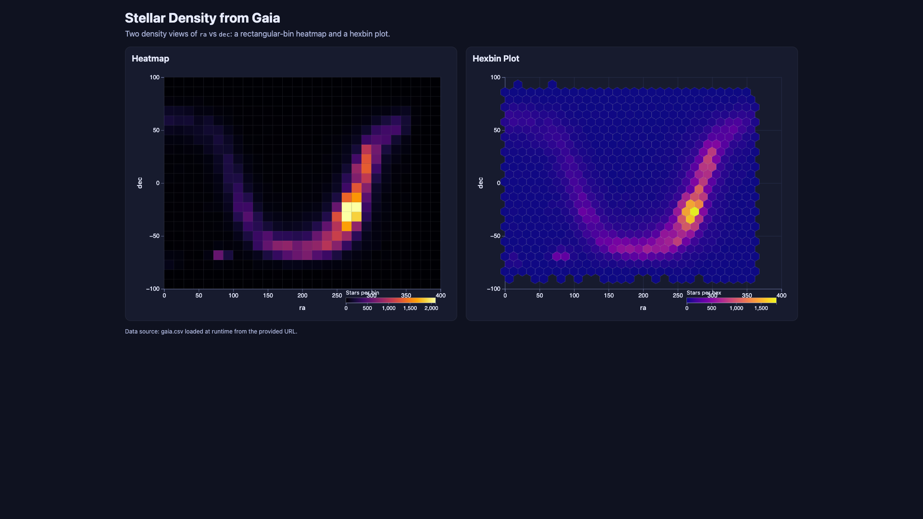
Task: Click the 1,500 tick on hexbin legend
Action: pyautogui.click(x=761, y=309)
